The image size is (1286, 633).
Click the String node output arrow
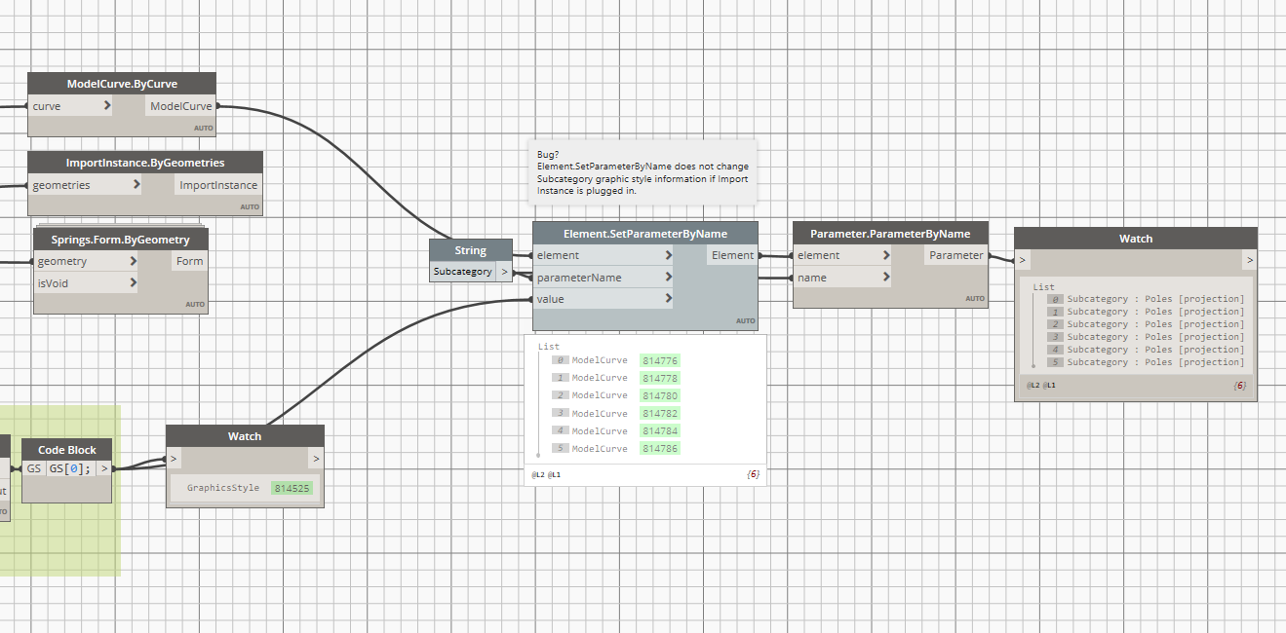click(504, 272)
